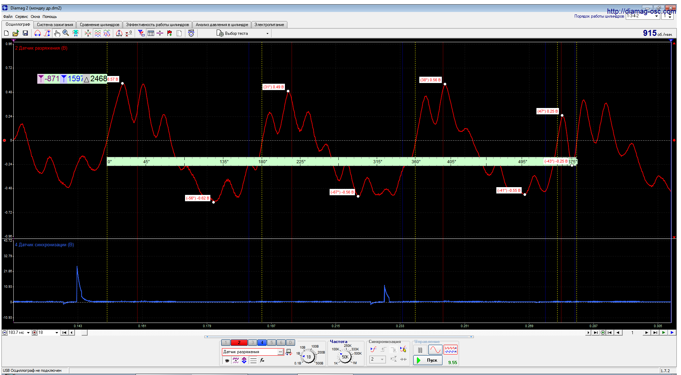This screenshot has height=375, width=681.
Task: Click the overlapping sine waves icon
Action: (x=107, y=33)
